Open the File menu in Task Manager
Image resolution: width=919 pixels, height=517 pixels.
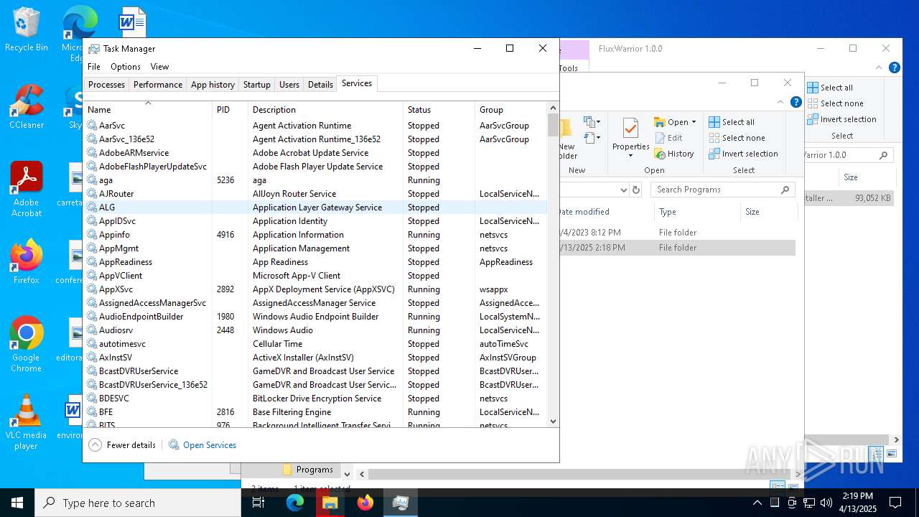(94, 67)
